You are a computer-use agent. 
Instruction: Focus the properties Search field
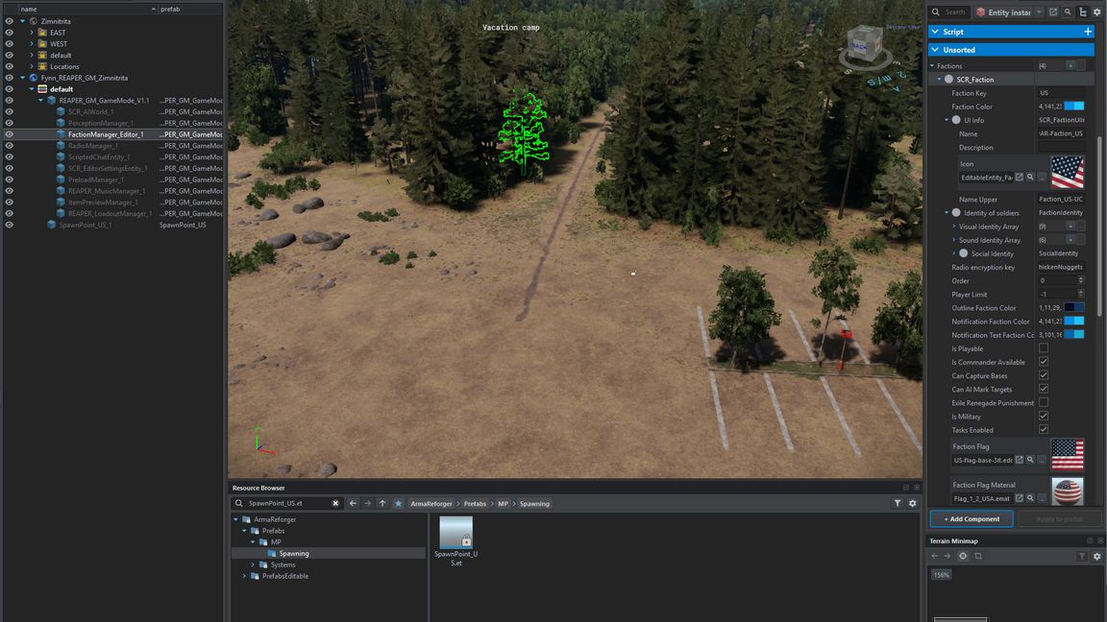(948, 12)
